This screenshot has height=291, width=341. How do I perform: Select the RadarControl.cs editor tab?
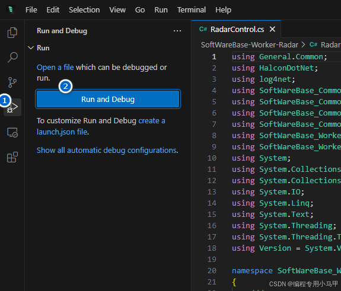point(236,29)
